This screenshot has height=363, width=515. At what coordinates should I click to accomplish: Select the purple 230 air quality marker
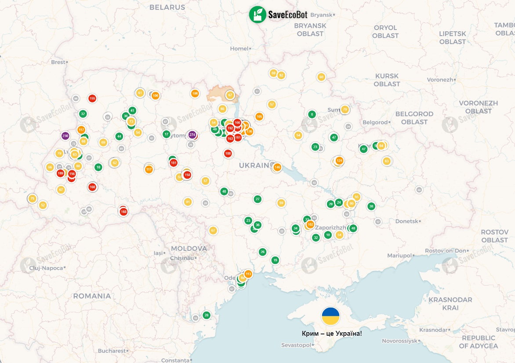(x=65, y=136)
